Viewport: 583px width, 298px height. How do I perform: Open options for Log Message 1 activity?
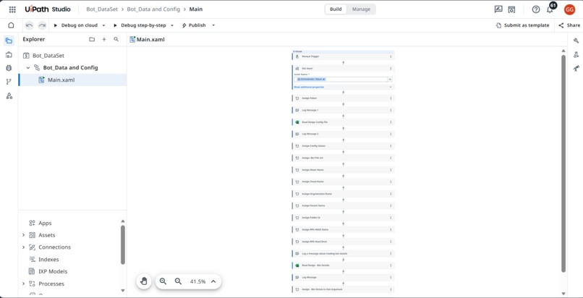click(391, 110)
